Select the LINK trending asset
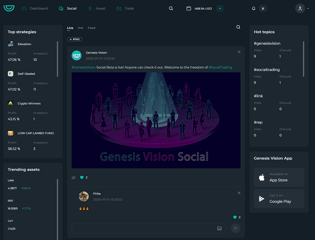The width and height of the screenshot is (315, 240). 11,181
